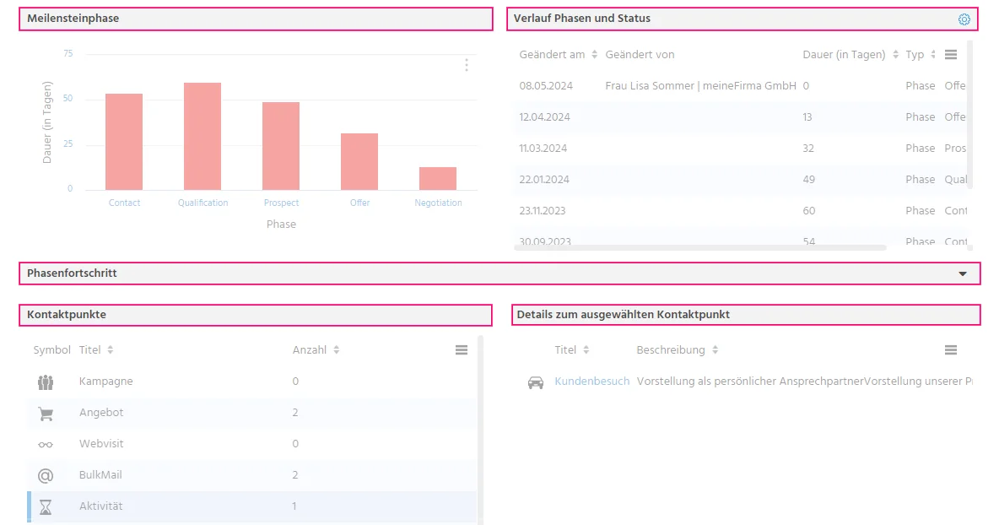Click the Prospect axis label
Image resolution: width=999 pixels, height=525 pixels.
281,203
